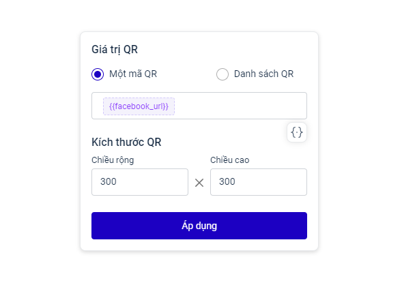Image resolution: width=402 pixels, height=283 pixels.
Task: Click the X separator between size fields
Action: pos(199,183)
